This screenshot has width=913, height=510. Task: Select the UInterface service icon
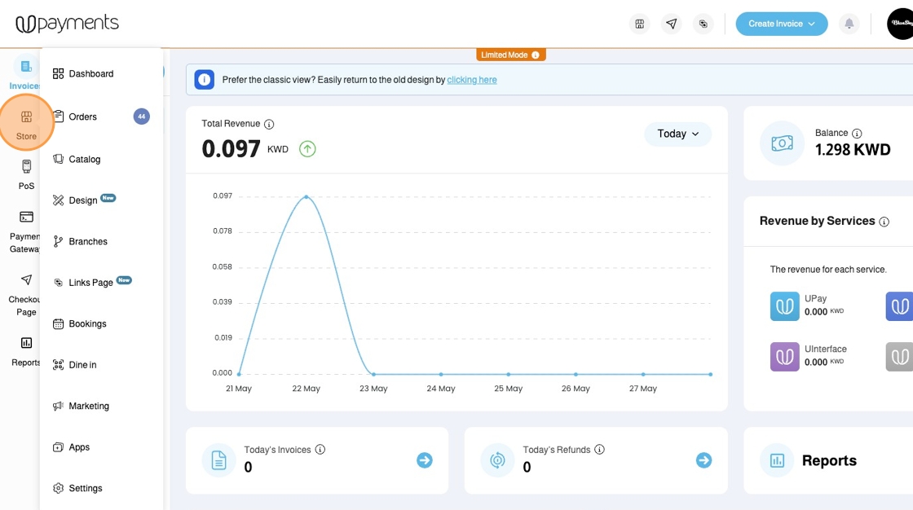click(784, 356)
